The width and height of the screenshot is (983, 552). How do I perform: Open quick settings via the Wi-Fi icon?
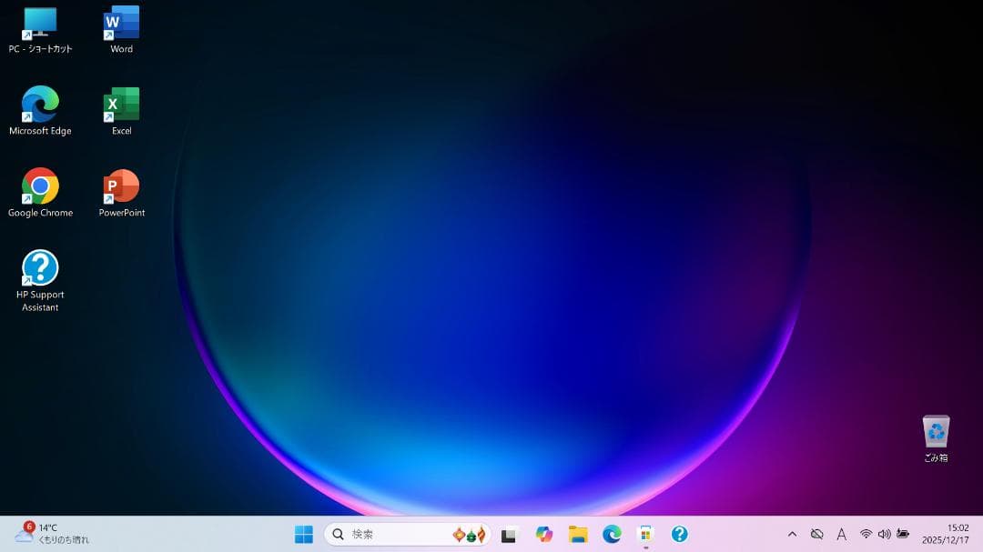point(866,536)
